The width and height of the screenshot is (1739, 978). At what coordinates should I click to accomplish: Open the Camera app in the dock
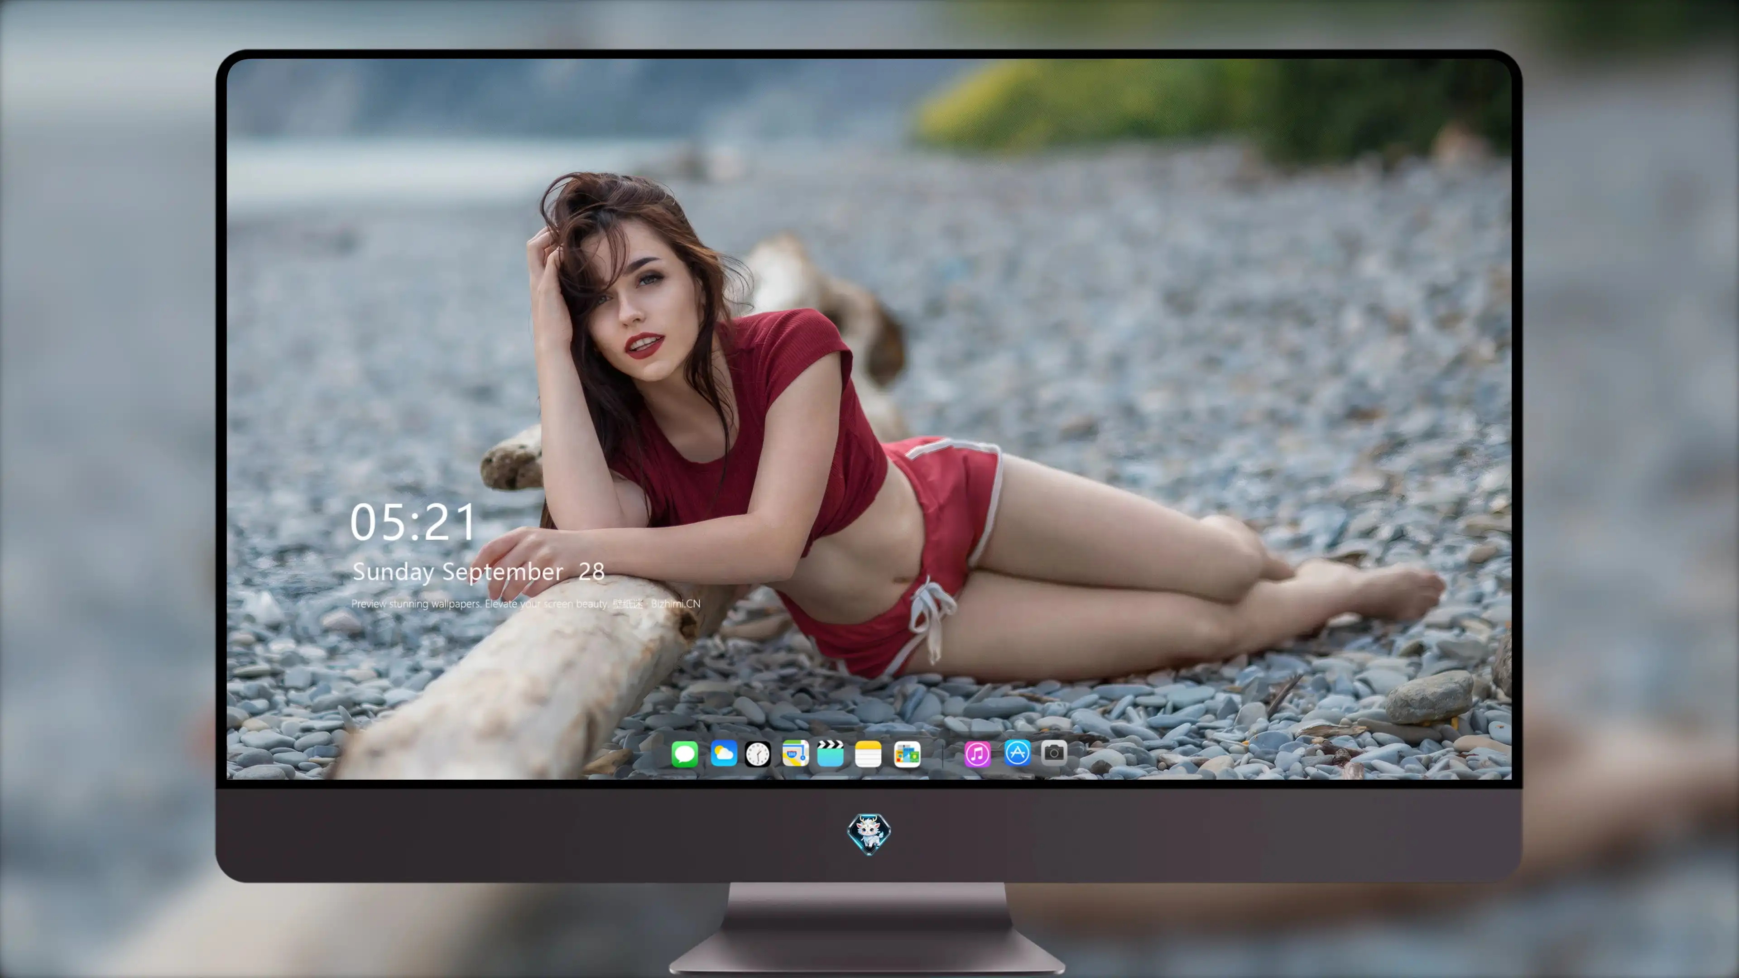(x=1054, y=753)
